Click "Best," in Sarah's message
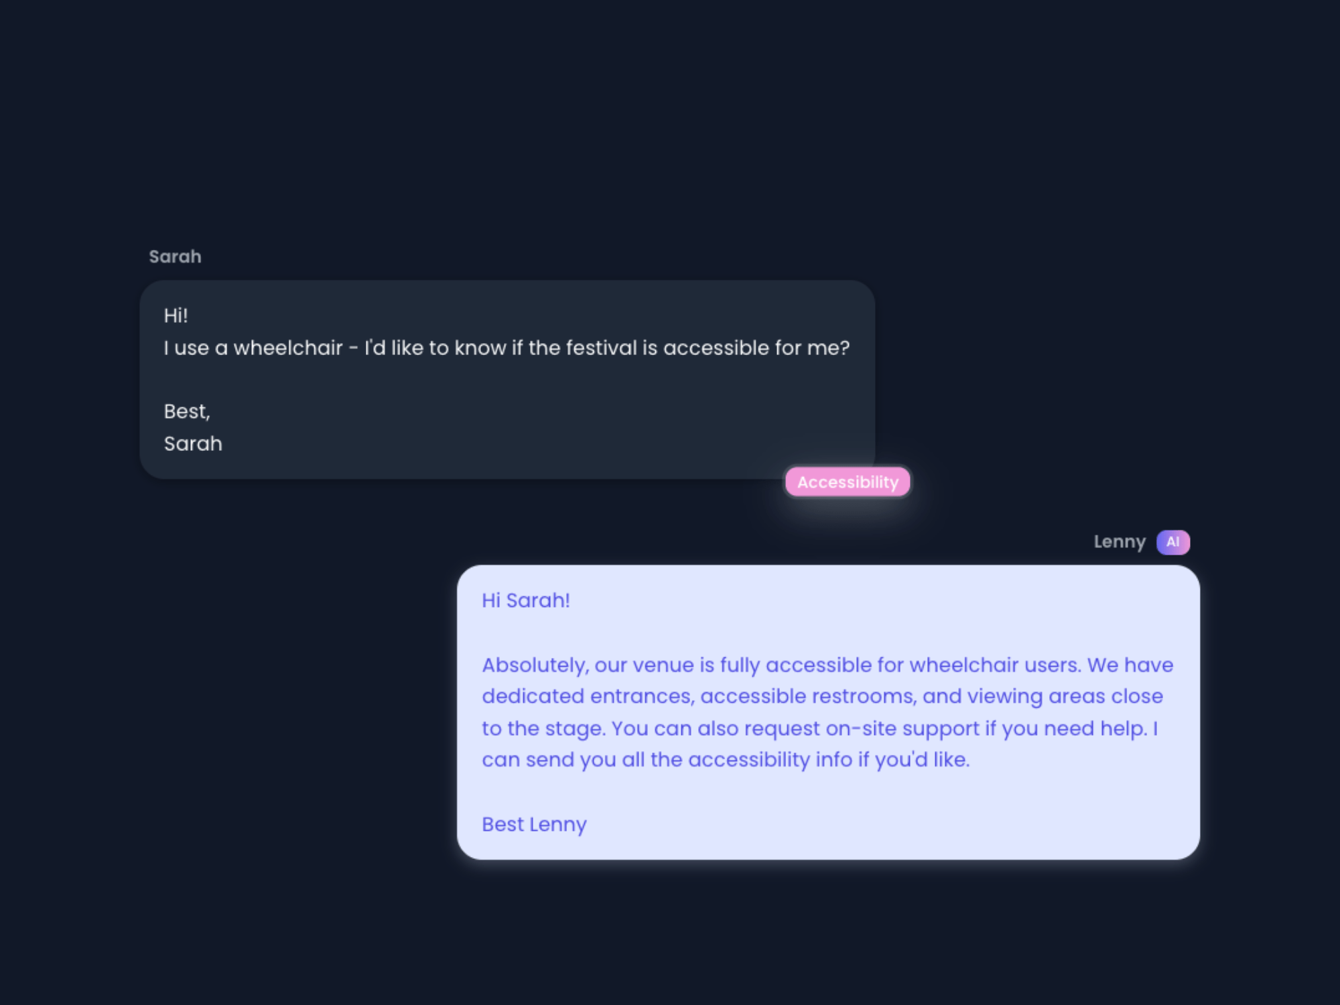This screenshot has width=1340, height=1005. pos(187,411)
